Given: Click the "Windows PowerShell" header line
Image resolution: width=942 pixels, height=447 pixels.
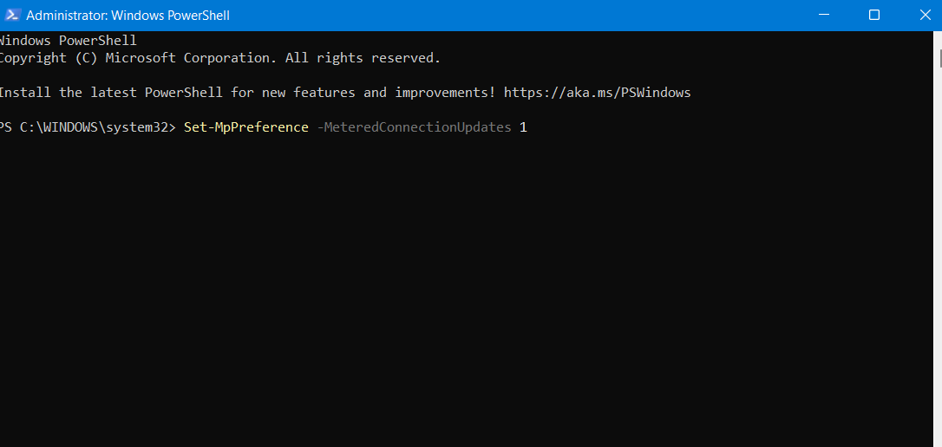Looking at the screenshot, I should (68, 41).
